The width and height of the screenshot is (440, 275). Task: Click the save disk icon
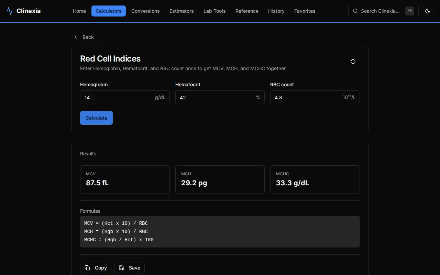pos(121,268)
